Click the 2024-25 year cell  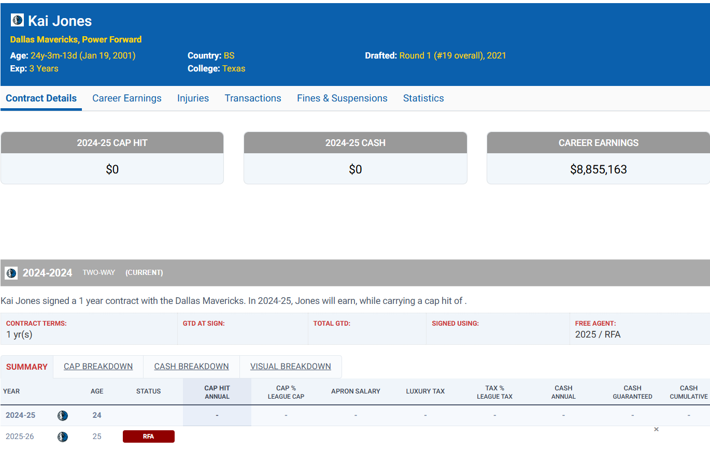click(21, 415)
